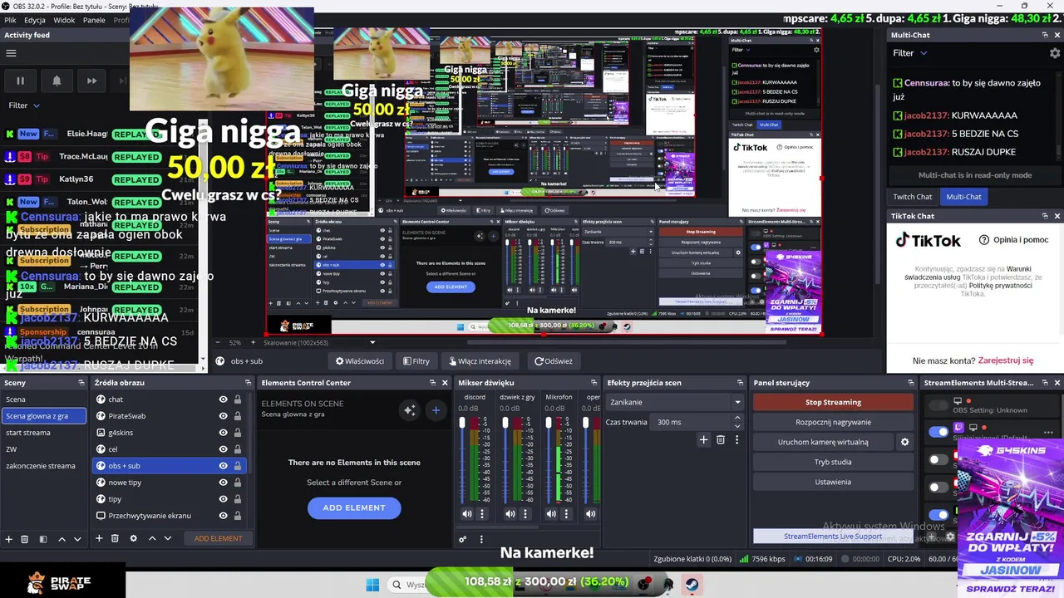This screenshot has height=598, width=1064.
Task: Remove selected source with trash icon
Action: coord(115,539)
